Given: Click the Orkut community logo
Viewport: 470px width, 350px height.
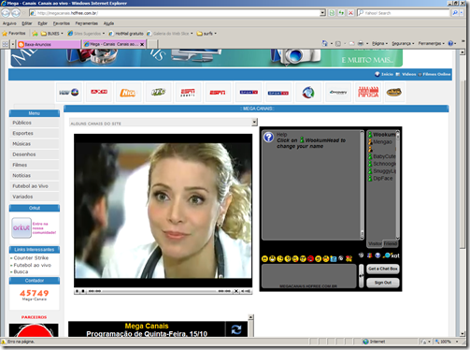Looking at the screenshot, I should point(21,227).
